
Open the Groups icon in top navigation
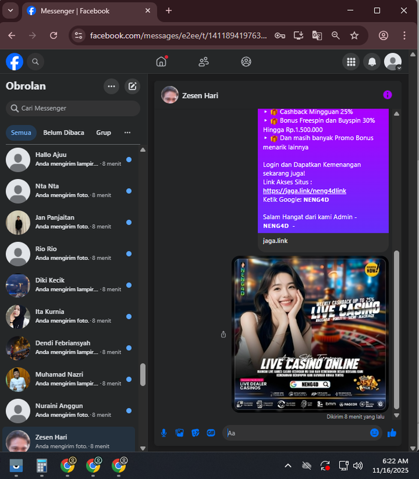click(246, 62)
